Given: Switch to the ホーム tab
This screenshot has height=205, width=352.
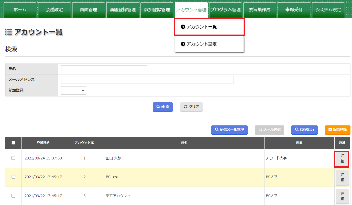Looking at the screenshot, I should click(x=20, y=10).
